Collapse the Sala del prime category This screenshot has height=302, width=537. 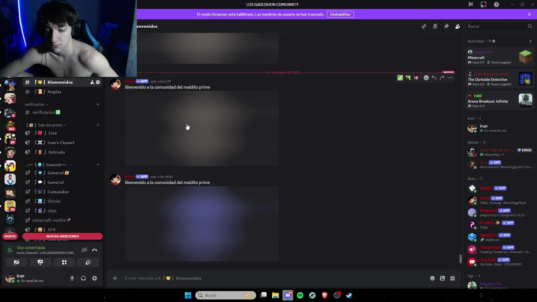pos(47,125)
